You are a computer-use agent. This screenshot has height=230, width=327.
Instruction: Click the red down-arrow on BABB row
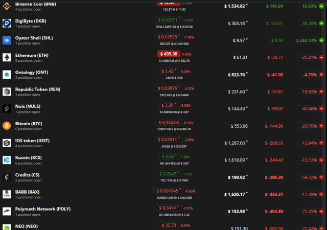pos(321,194)
